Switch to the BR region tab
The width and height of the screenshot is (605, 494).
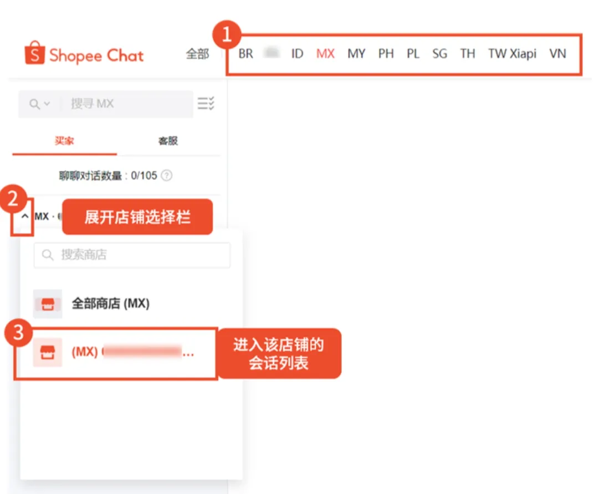coord(245,54)
